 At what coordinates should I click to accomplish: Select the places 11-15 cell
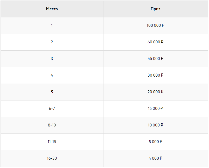52,142
